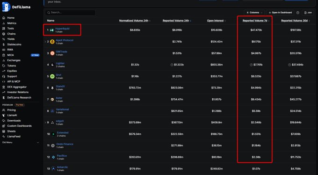Image resolution: width=318 pixels, height=175 pixels.
Task: Open the edgeX protocol link
Action: [x=60, y=121]
